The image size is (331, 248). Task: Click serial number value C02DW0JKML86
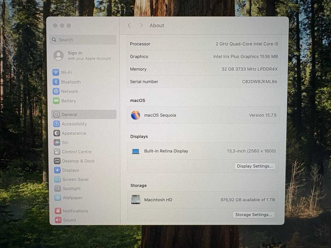click(259, 81)
